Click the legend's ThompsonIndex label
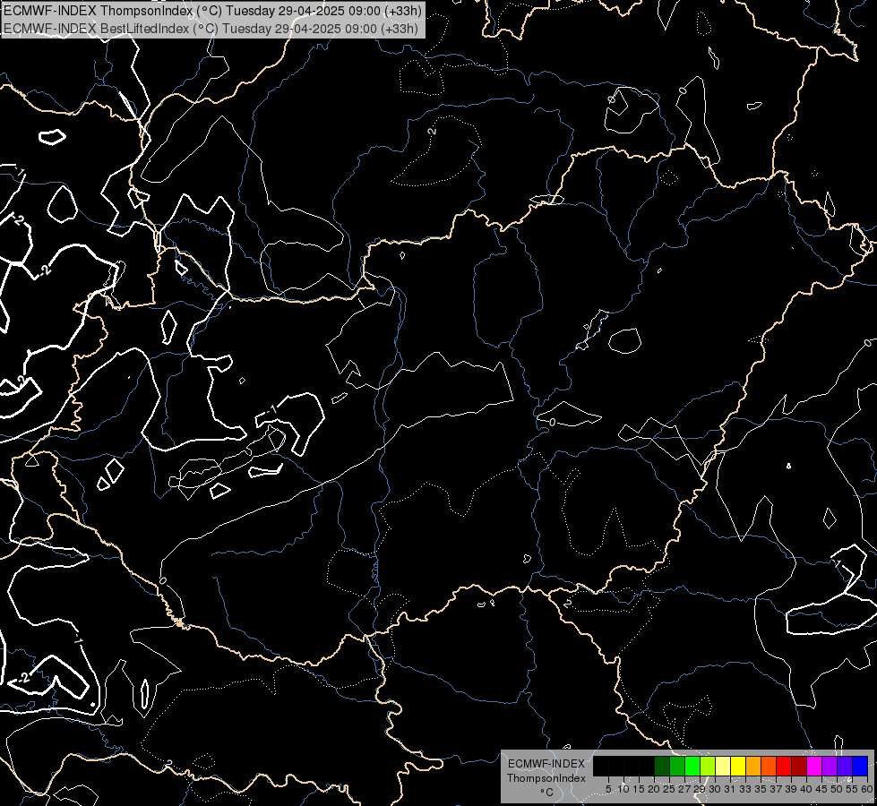Screen dimensions: 877x806 [546, 778]
